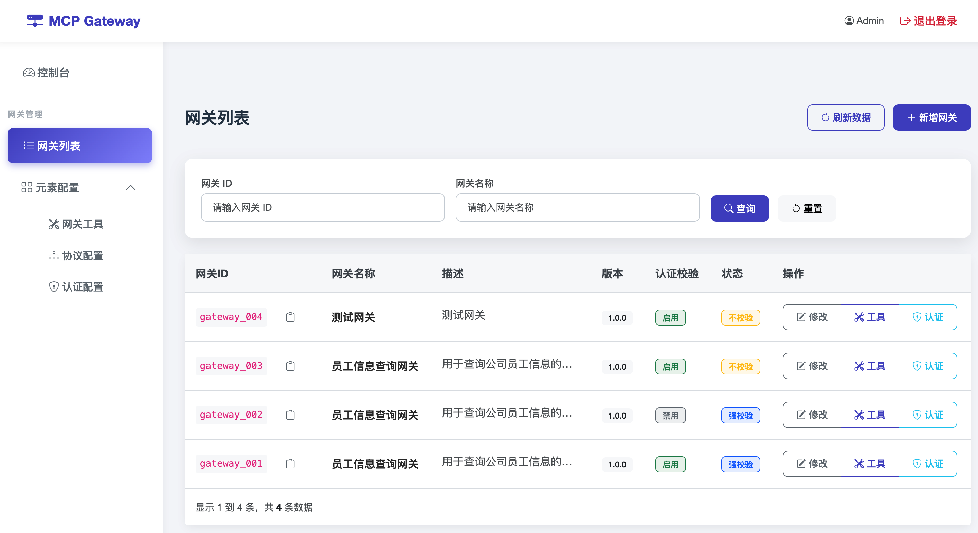Viewport: 978px width, 533px height.
Task: Select 控制台 in the sidebar
Action: tap(46, 72)
